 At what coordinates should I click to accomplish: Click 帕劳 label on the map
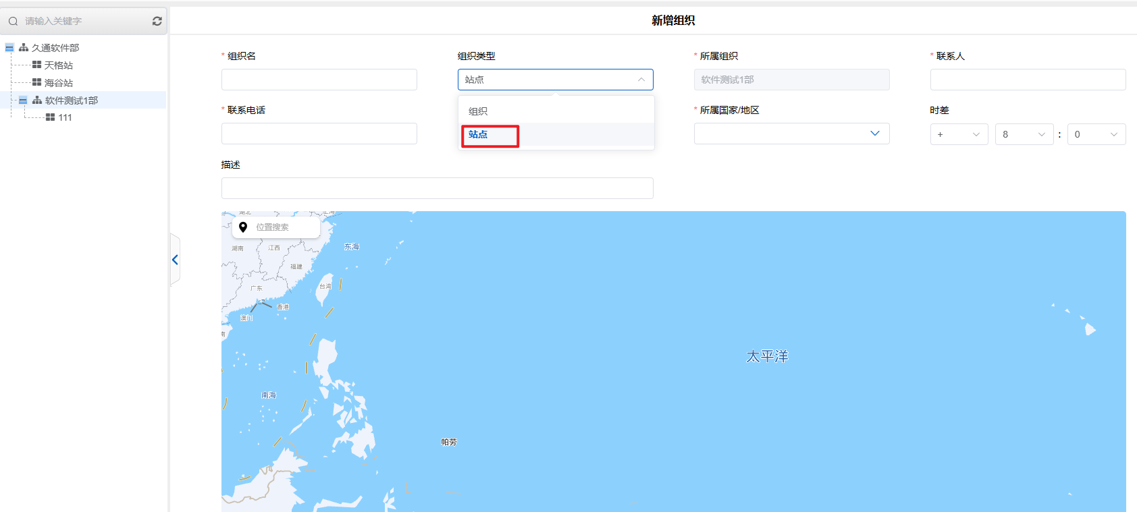coord(449,442)
